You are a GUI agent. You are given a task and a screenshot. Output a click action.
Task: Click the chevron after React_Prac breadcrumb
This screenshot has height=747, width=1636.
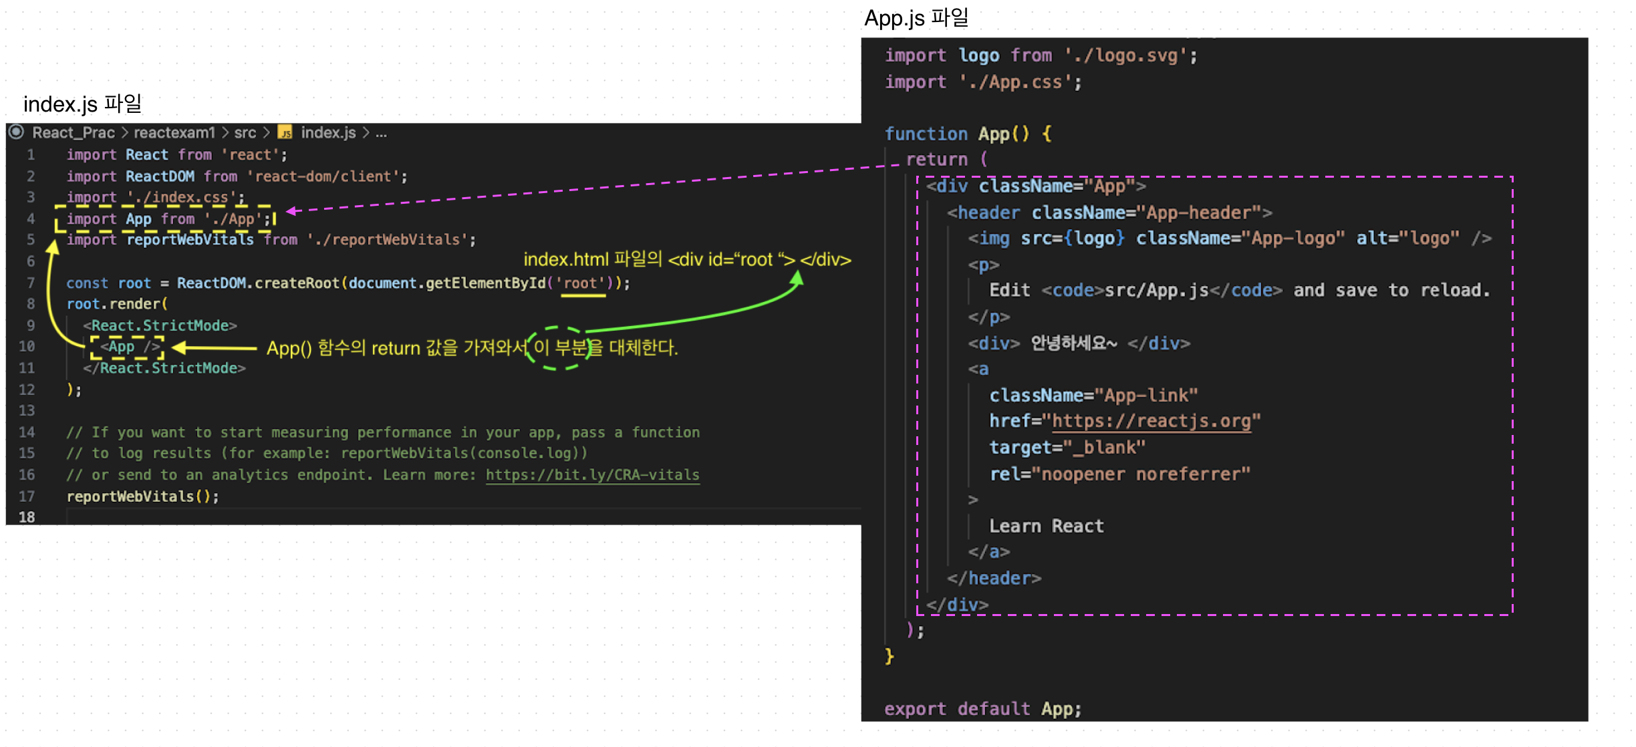pyautogui.click(x=124, y=133)
